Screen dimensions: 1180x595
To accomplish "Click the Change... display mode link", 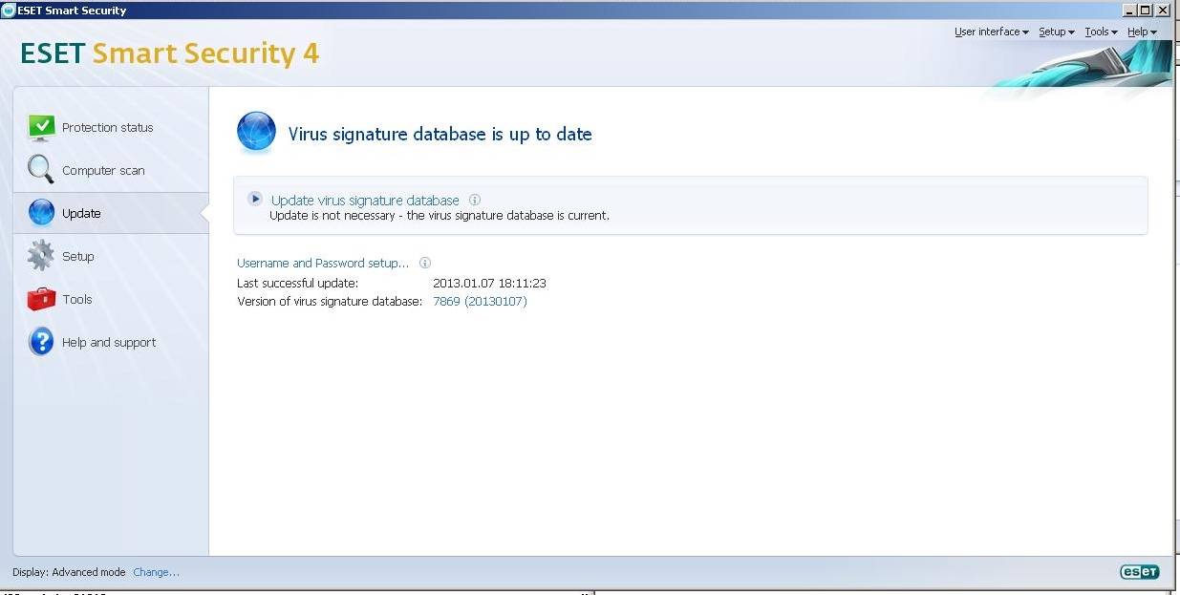I will coord(156,572).
